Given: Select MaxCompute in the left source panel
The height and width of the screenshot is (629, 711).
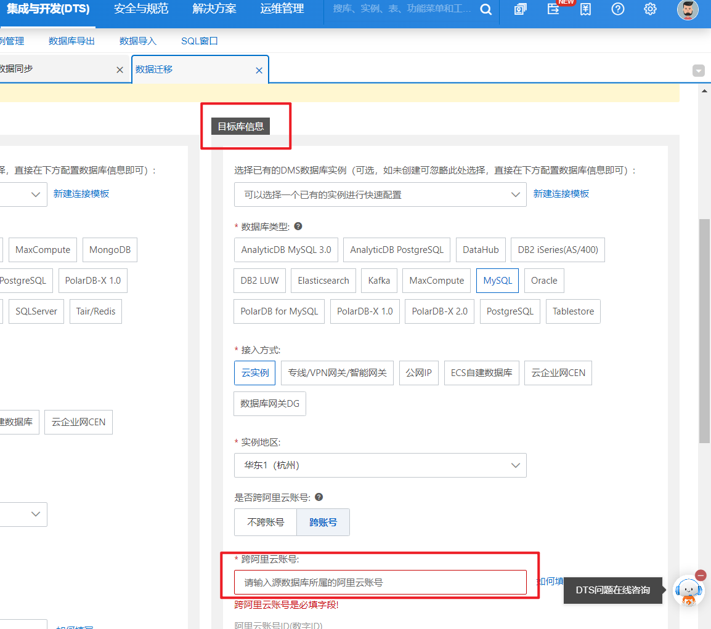Looking at the screenshot, I should [x=43, y=250].
